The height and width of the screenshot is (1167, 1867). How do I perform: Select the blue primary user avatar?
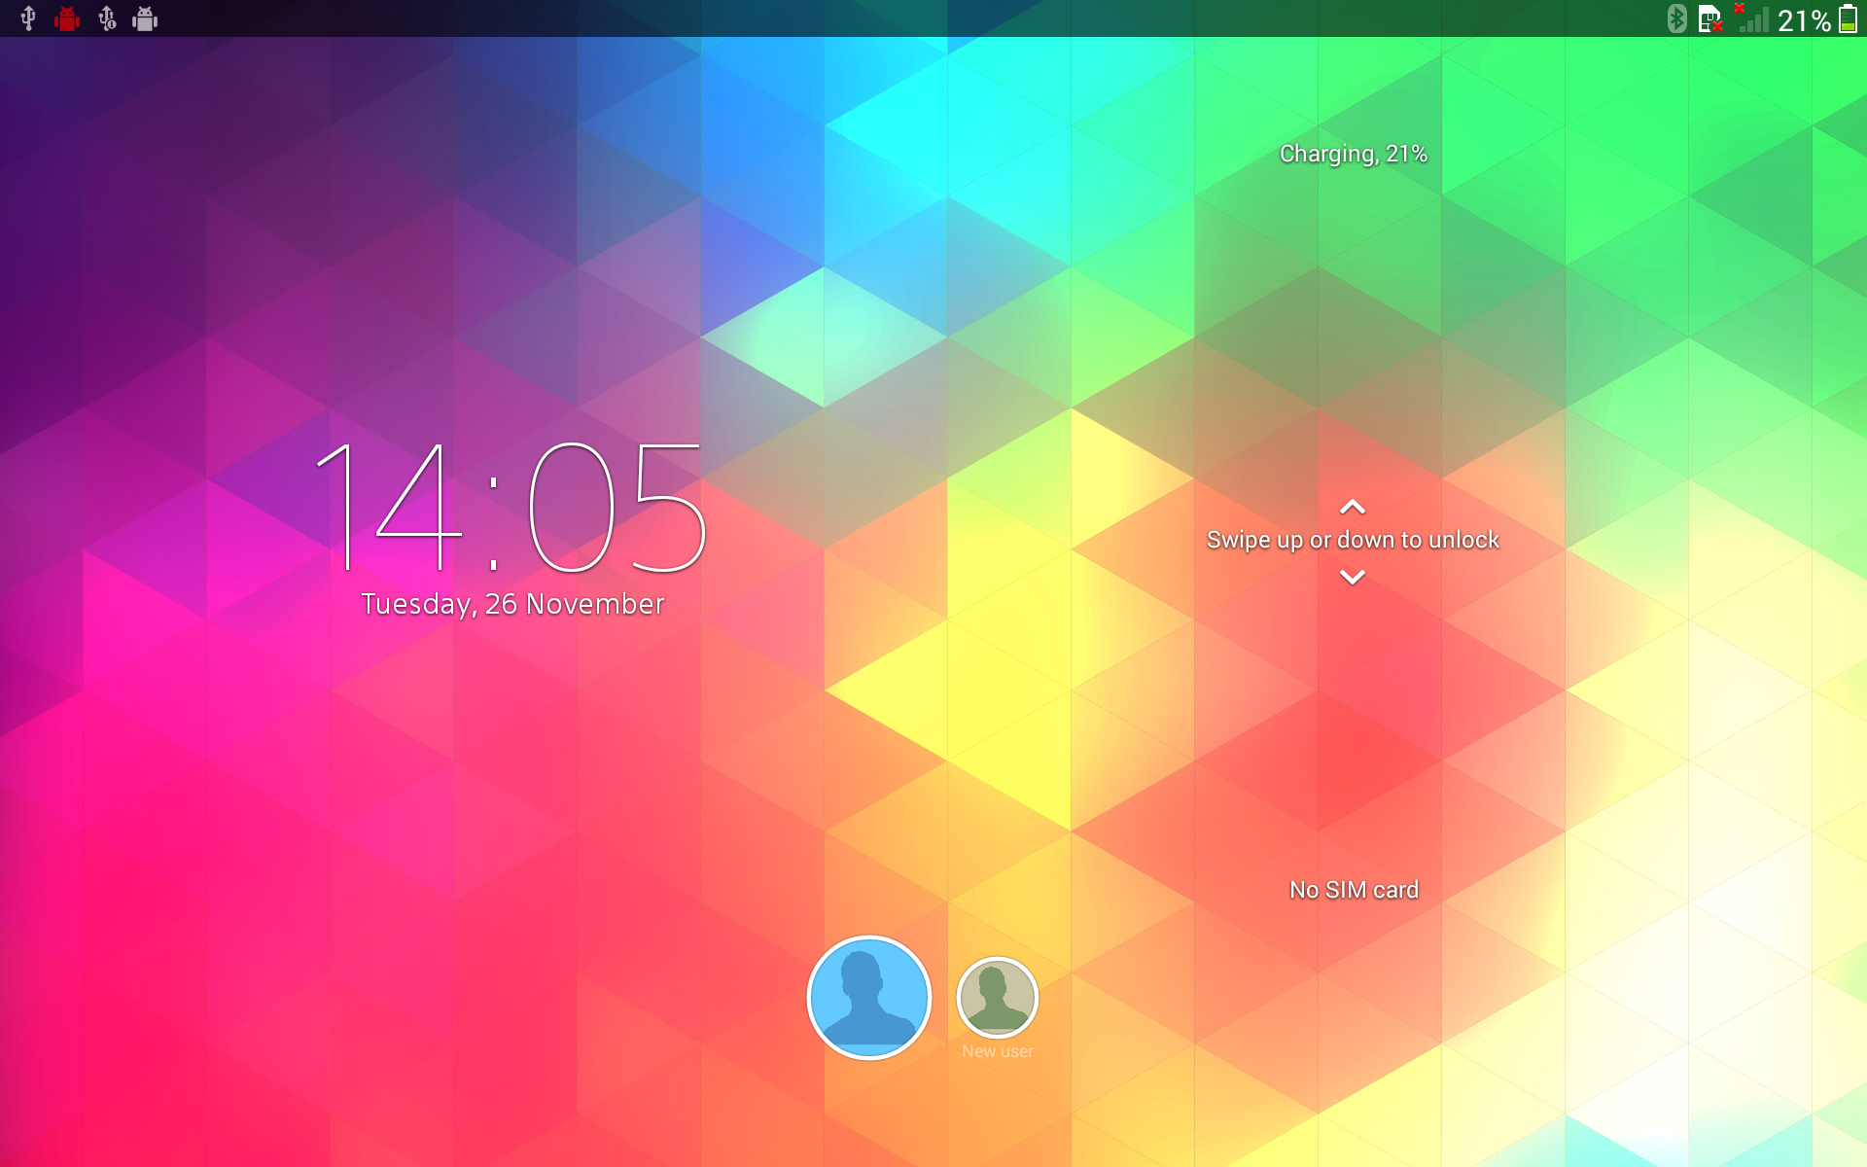pyautogui.click(x=869, y=997)
